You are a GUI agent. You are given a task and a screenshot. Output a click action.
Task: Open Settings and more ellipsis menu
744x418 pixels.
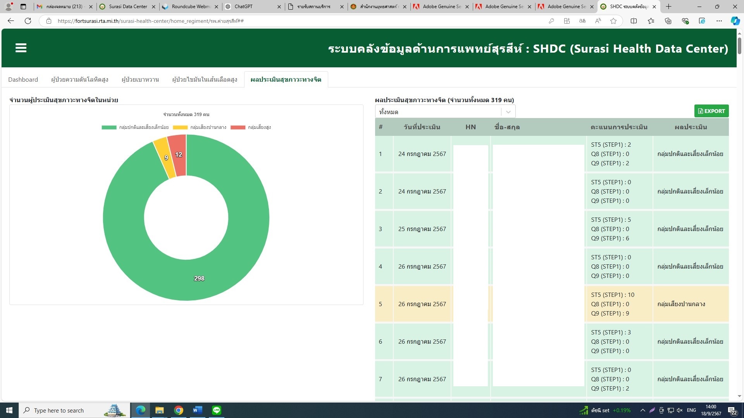719,21
